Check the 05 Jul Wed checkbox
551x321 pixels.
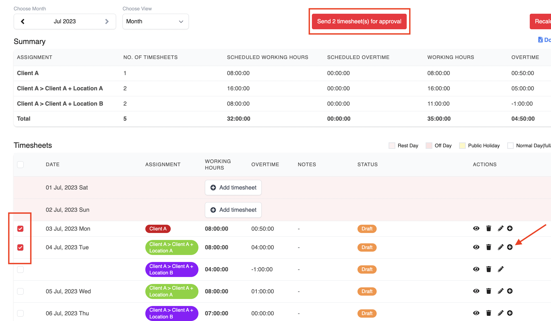[20, 291]
